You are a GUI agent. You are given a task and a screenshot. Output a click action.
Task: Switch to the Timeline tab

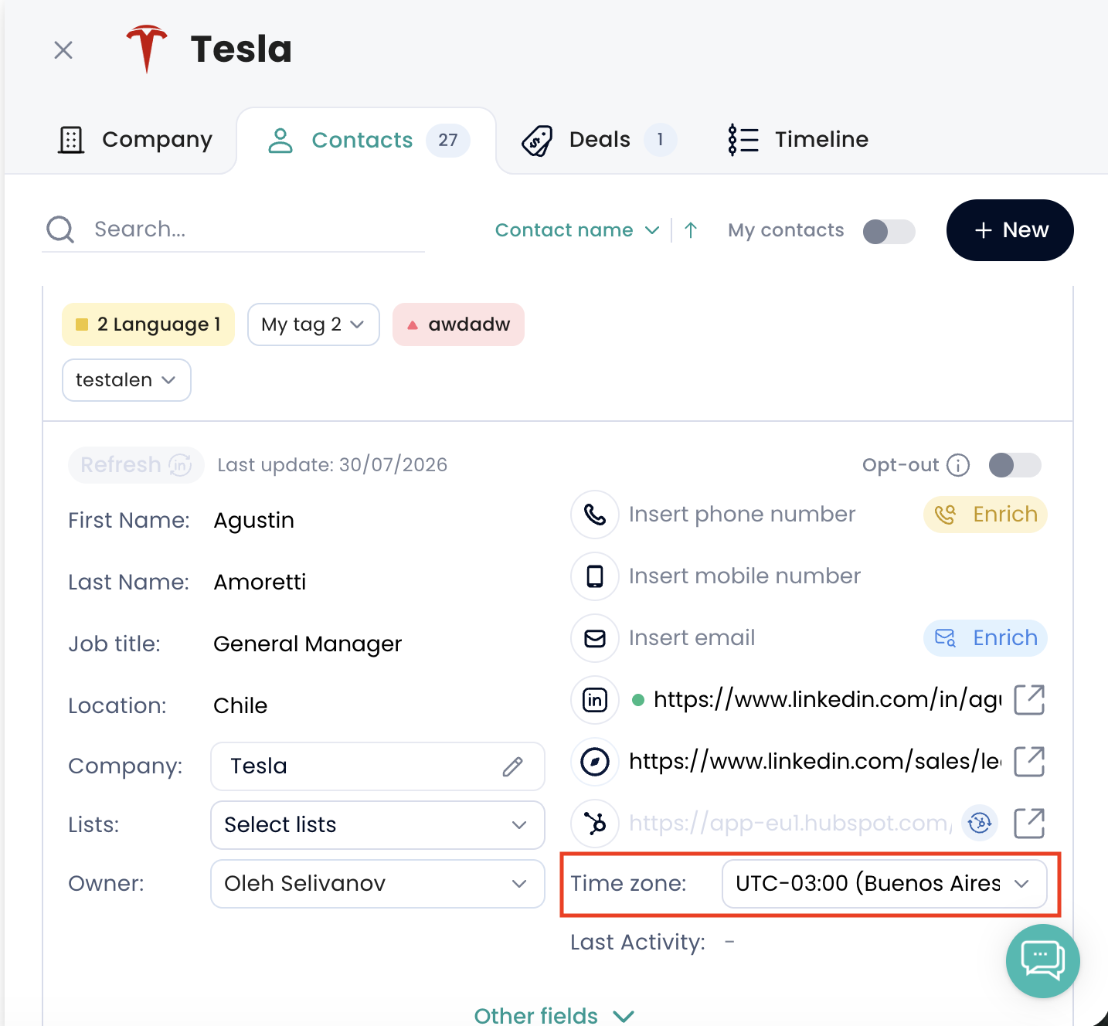click(799, 140)
